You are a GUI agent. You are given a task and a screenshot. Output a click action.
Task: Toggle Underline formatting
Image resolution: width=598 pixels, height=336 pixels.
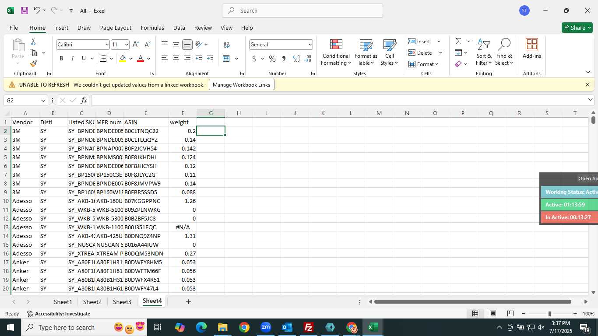tap(84, 59)
